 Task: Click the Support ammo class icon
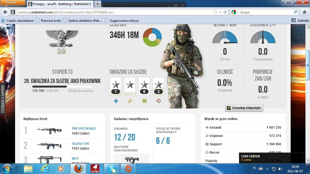click(x=144, y=101)
